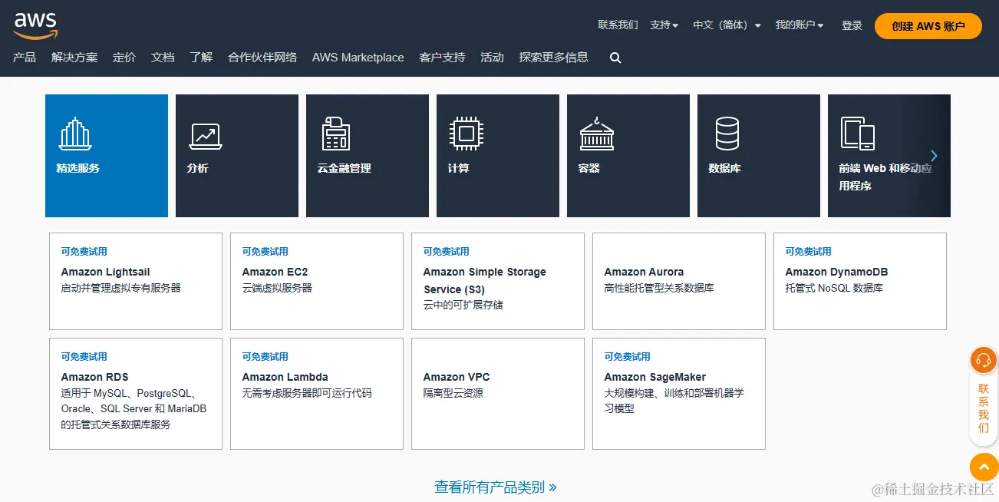This screenshot has width=999, height=502.
Task: Click text 云中的可扩展存储
Action: pyautogui.click(x=463, y=305)
